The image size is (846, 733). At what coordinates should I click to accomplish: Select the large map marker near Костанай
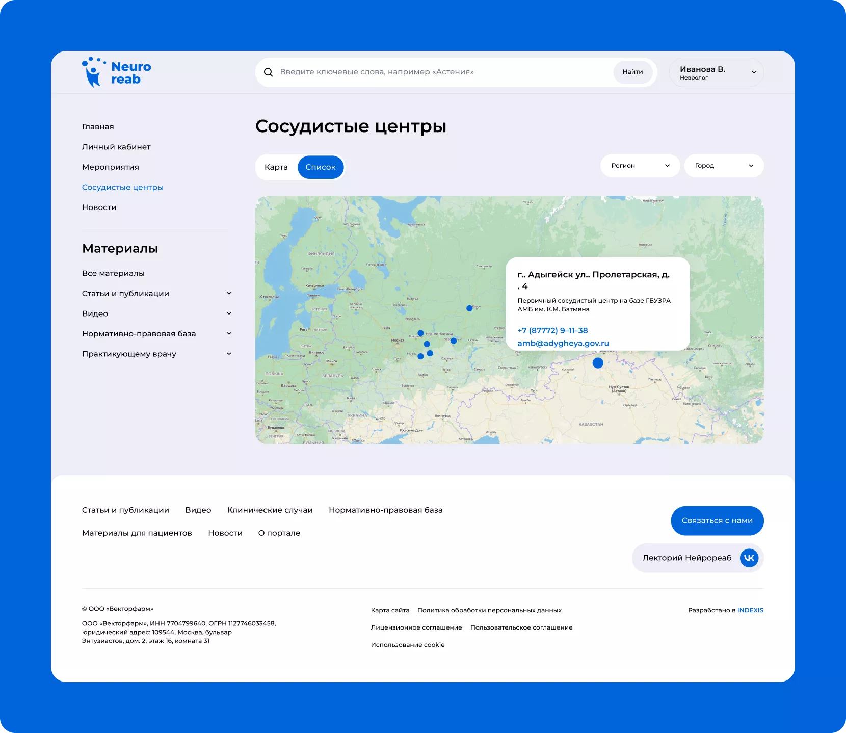[598, 363]
